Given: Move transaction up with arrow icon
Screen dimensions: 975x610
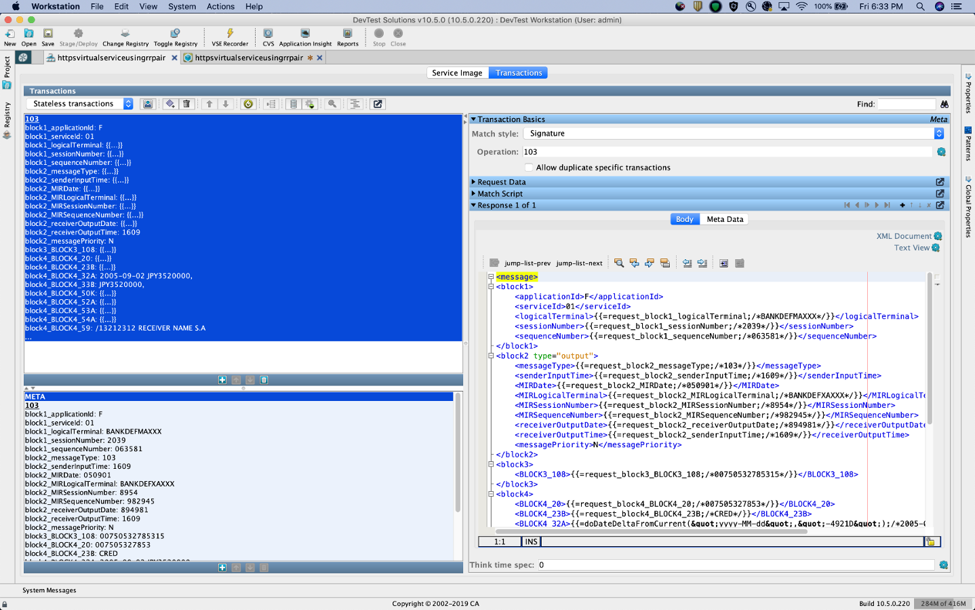Looking at the screenshot, I should tap(210, 104).
